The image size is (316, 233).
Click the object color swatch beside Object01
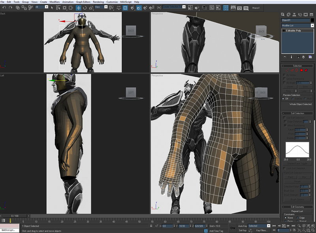pyautogui.click(x=312, y=20)
